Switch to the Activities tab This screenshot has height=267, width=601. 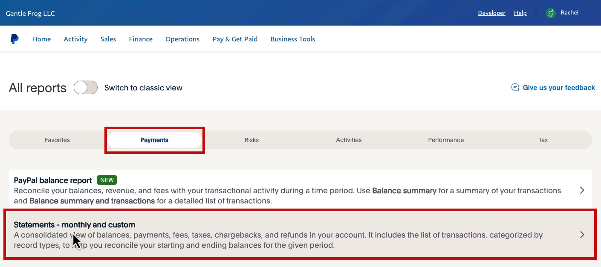point(349,140)
